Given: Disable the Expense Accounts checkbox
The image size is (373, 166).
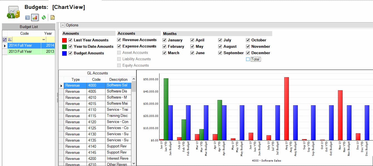Looking at the screenshot, I should click(119, 46).
